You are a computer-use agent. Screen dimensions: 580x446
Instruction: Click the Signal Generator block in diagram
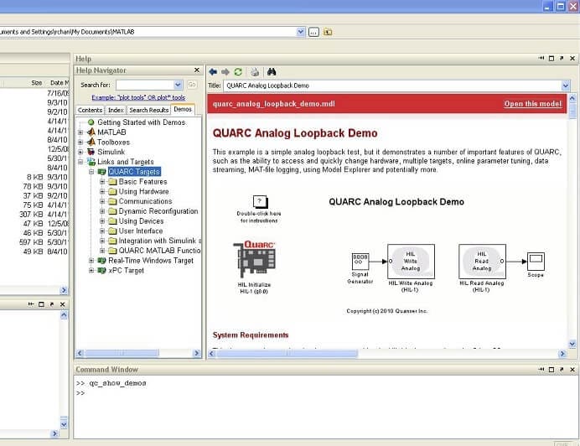(x=360, y=262)
